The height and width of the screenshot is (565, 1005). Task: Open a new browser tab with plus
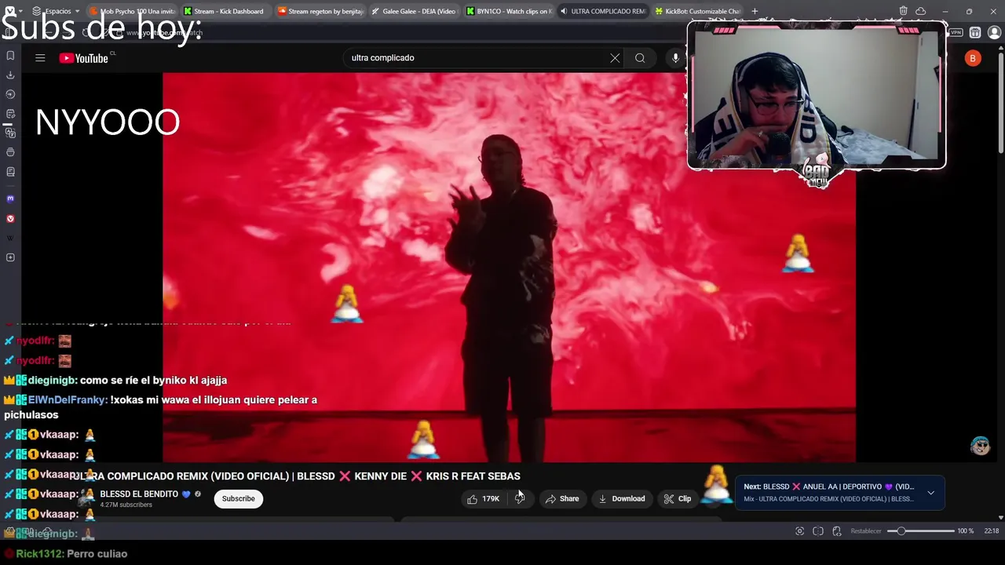[755, 11]
